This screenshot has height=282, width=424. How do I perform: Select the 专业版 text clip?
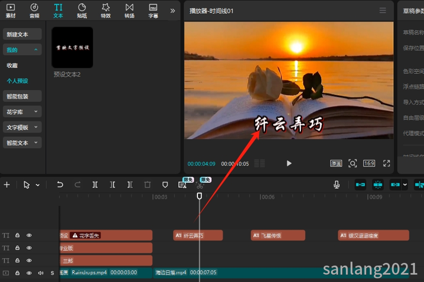106,248
